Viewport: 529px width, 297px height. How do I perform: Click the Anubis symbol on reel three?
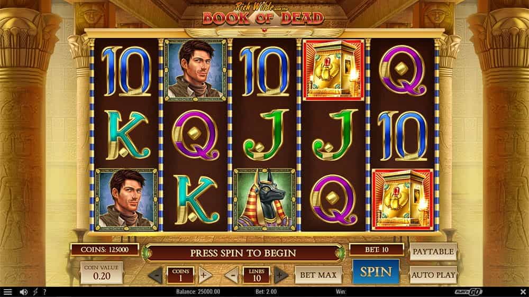[x=264, y=200]
